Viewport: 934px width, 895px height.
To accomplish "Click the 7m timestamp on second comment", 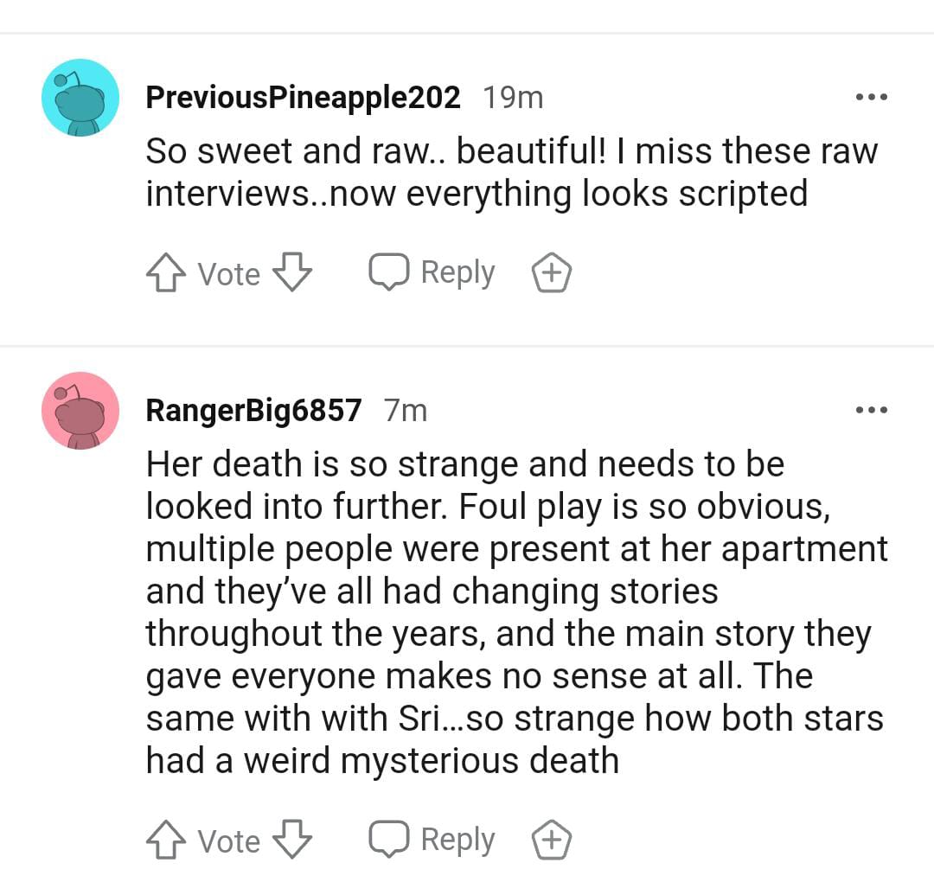I will coord(406,410).
